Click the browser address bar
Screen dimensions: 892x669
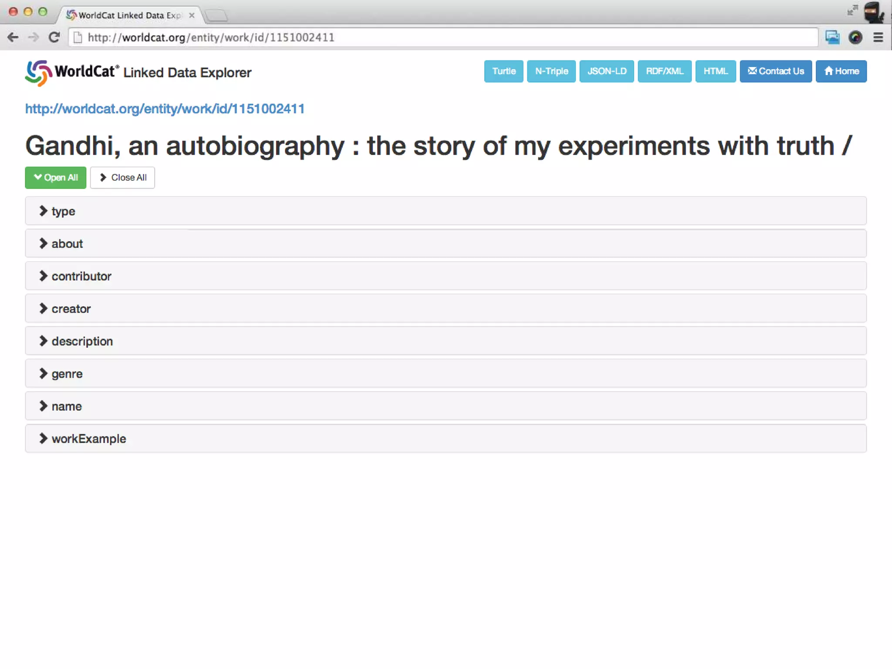click(x=436, y=37)
